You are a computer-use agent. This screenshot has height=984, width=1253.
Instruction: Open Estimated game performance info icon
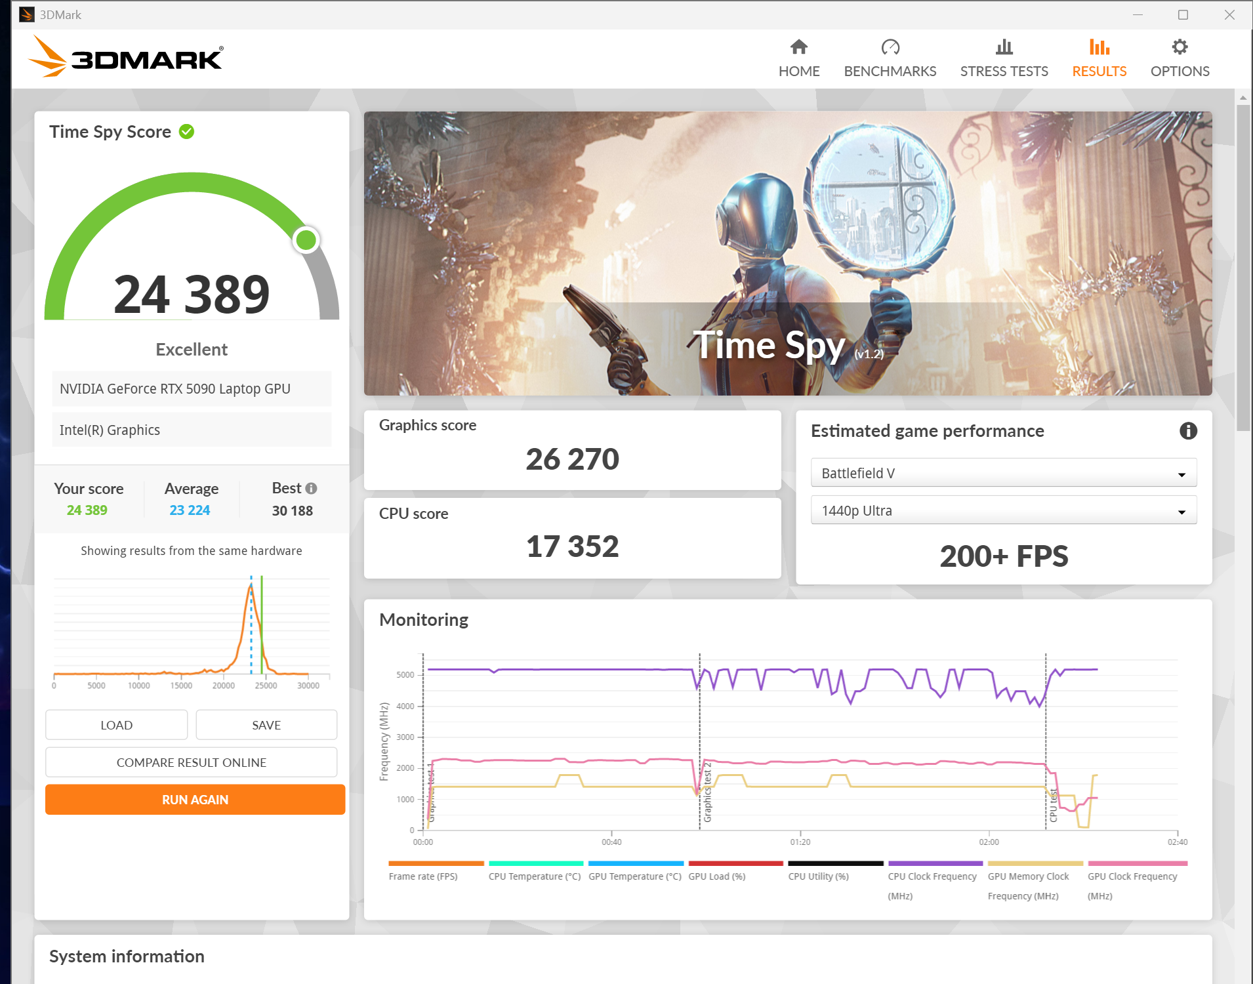point(1188,431)
